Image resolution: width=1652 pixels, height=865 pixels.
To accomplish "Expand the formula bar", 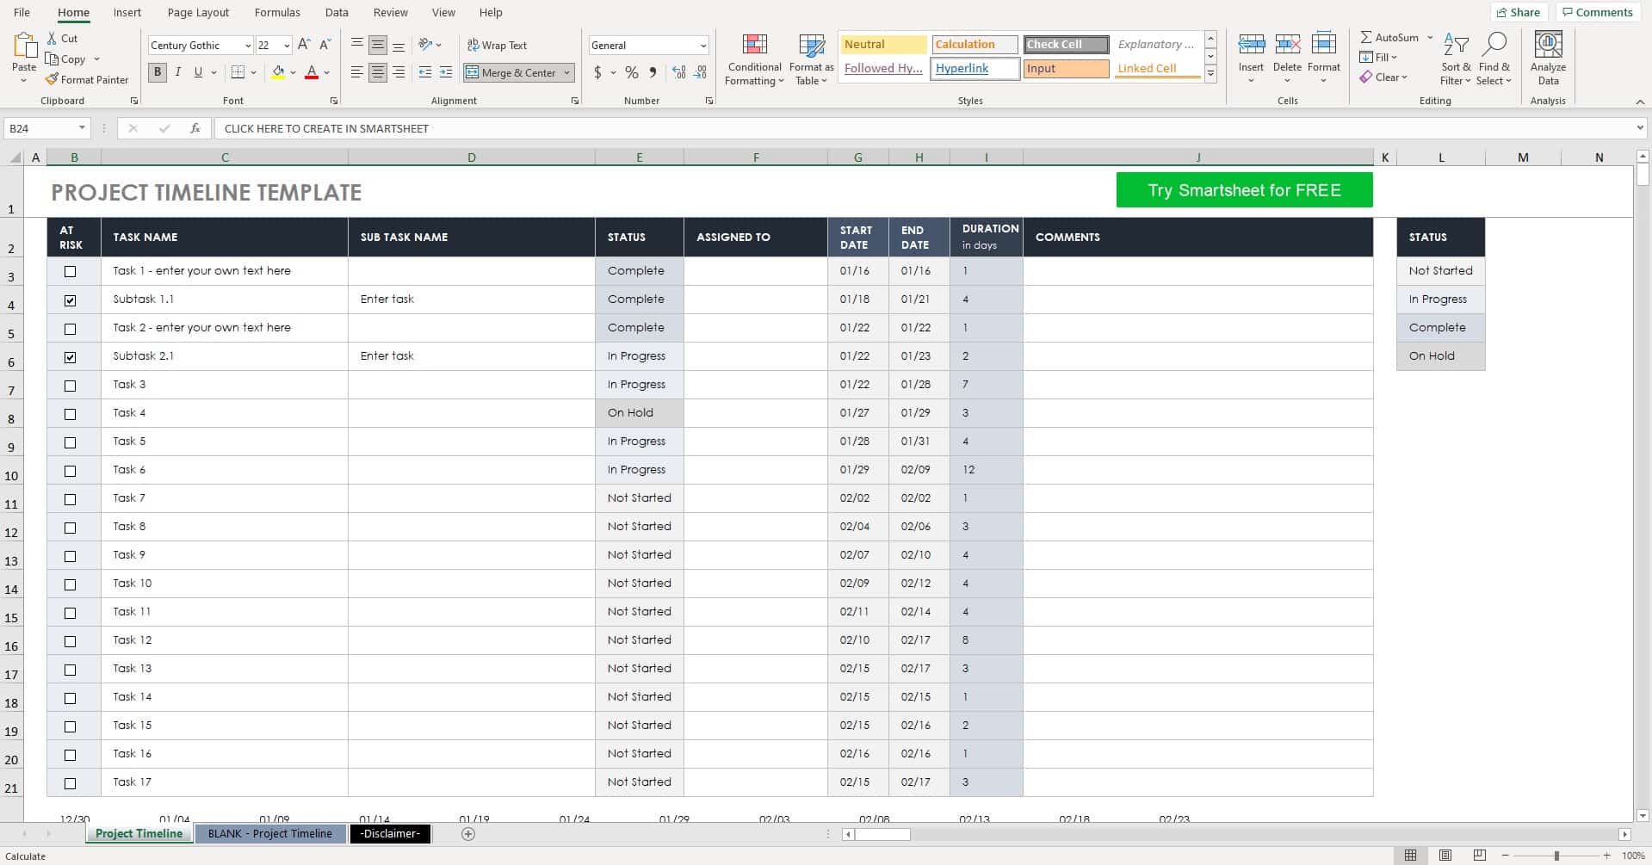I will [x=1639, y=128].
